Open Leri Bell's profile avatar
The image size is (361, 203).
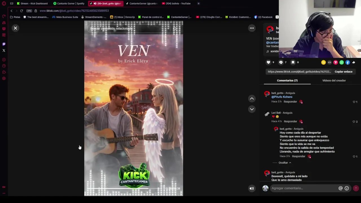(267, 114)
